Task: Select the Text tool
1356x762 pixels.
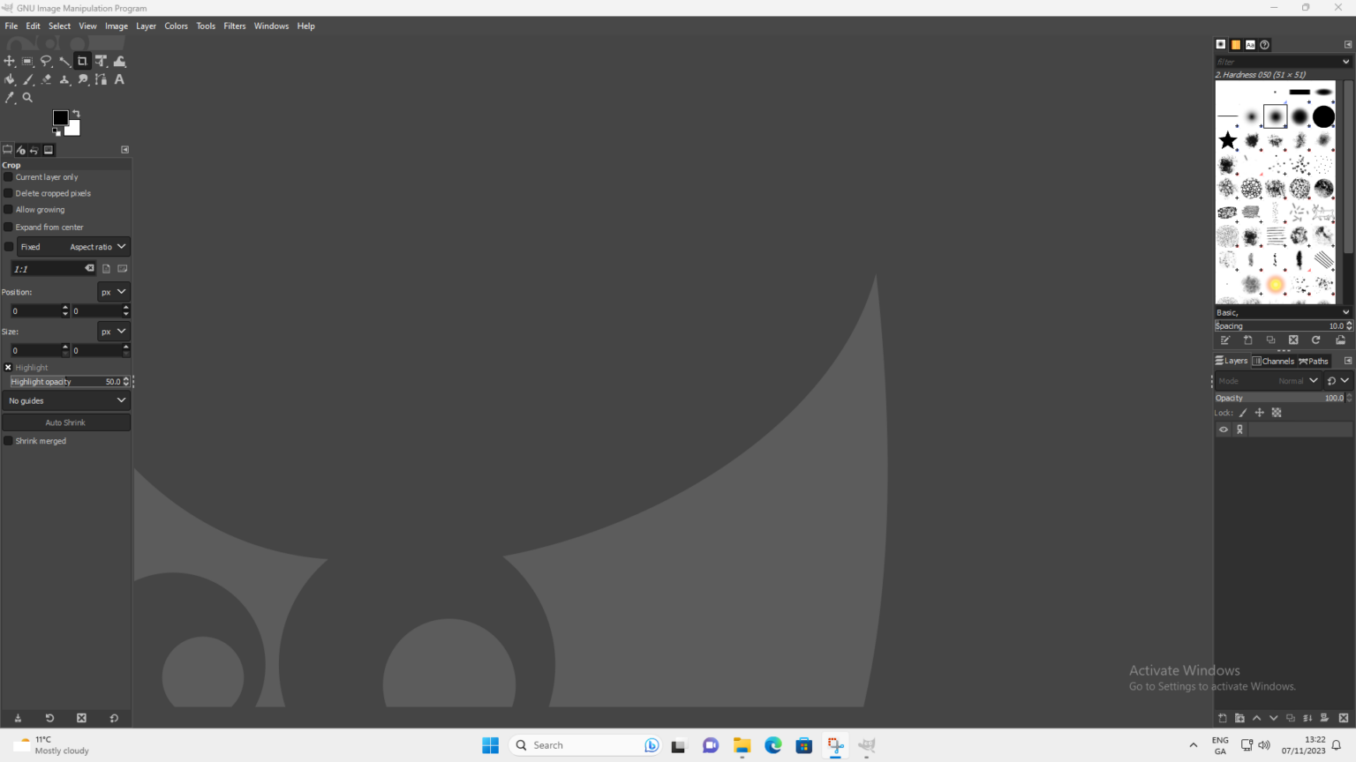Action: [x=119, y=79]
